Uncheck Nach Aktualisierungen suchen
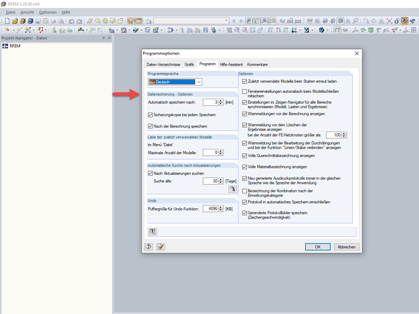Image resolution: width=419 pixels, height=314 pixels. point(150,174)
